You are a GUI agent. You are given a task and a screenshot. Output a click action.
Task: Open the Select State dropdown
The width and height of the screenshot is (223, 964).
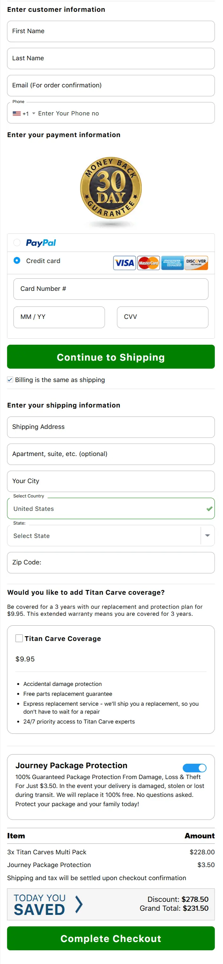207,535
